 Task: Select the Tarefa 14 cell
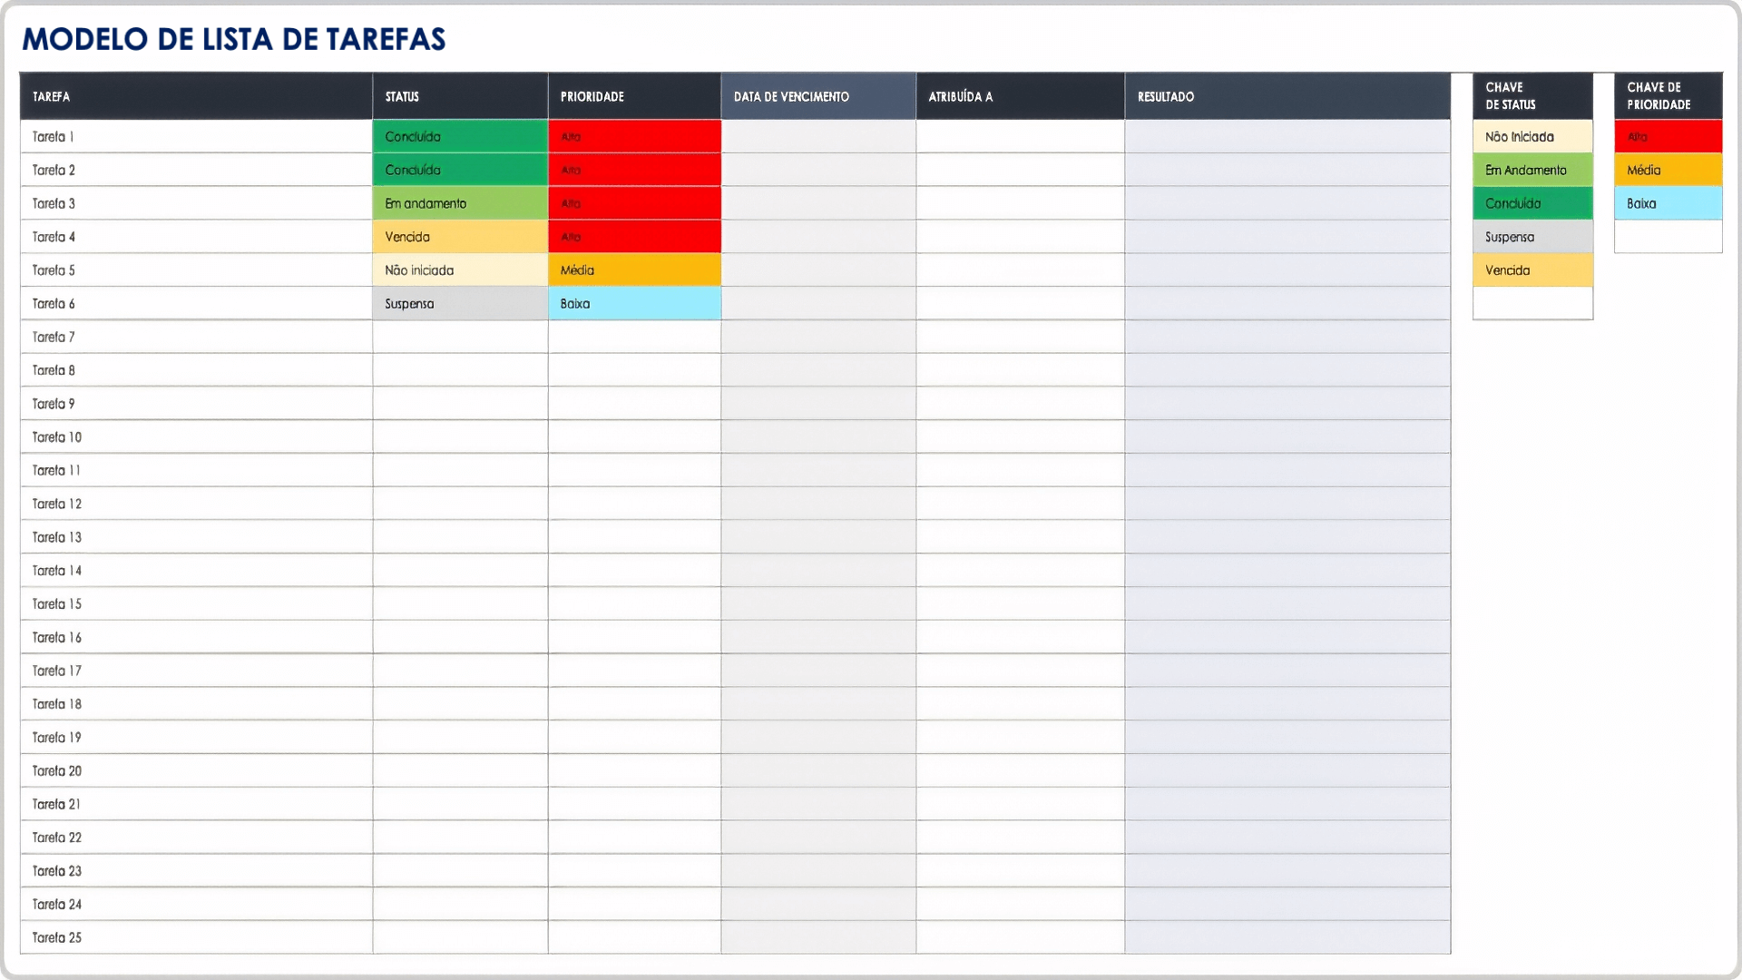tap(196, 570)
